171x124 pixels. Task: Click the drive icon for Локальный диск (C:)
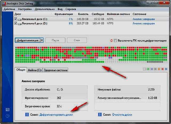20,20
